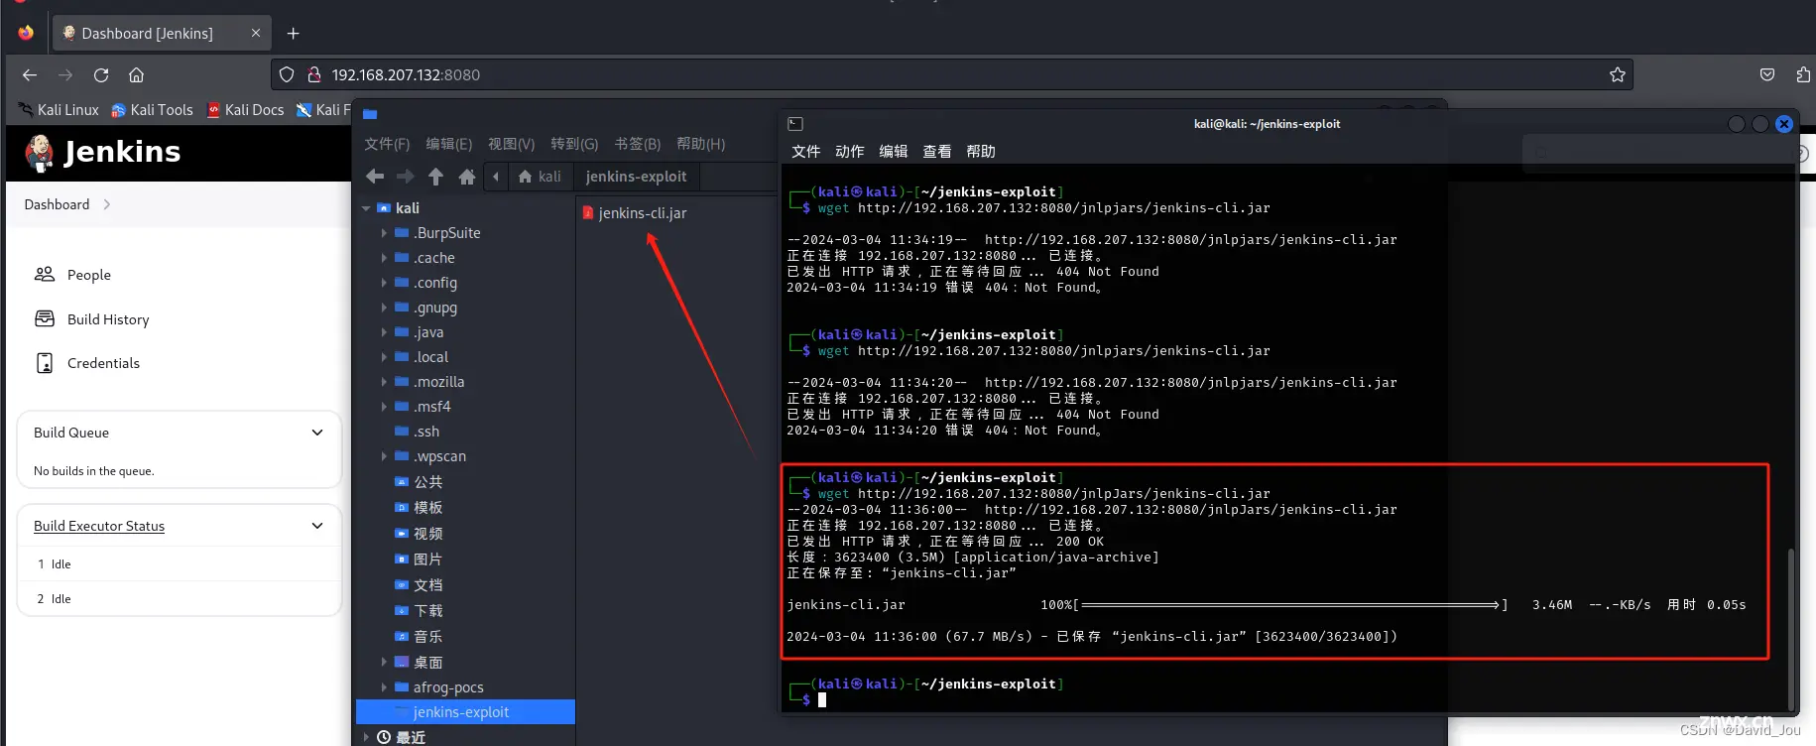Viewport: 1816px width, 746px height.
Task: Click the path bar left scroll arrow
Action: [496, 177]
